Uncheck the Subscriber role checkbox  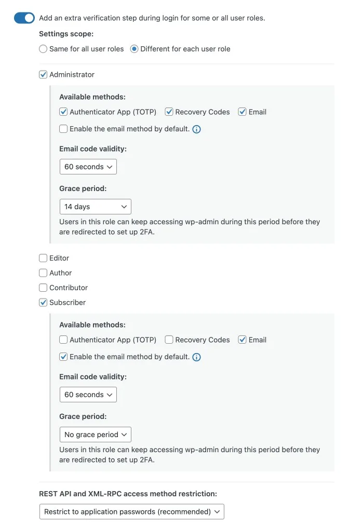[x=43, y=303]
